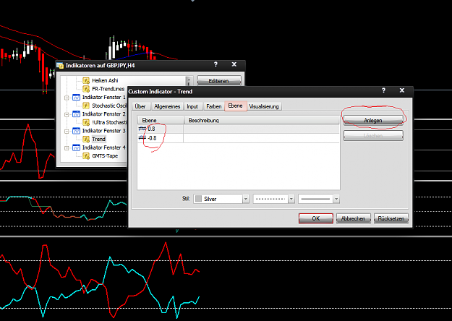Click the Rücksetzen button

[x=391, y=218]
